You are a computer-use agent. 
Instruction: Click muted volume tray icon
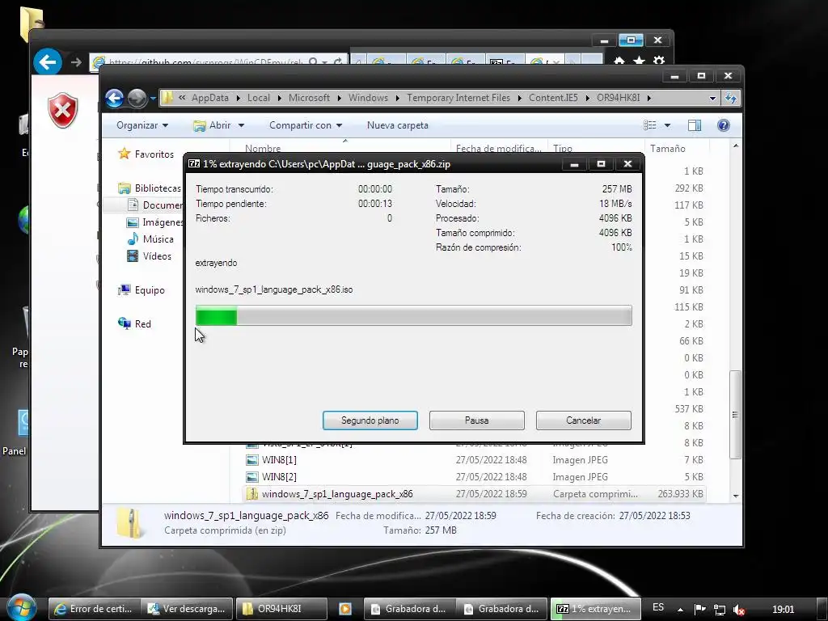coord(739,610)
